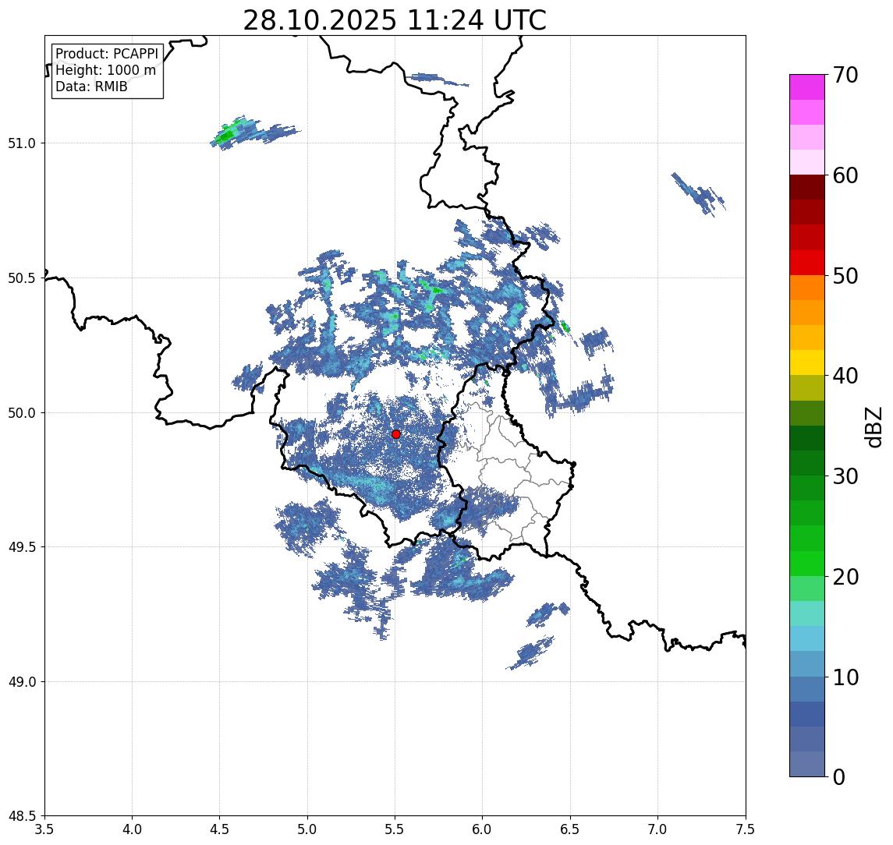Click the longitude axis label 7.5
This screenshot has width=893, height=845.
pos(746,829)
